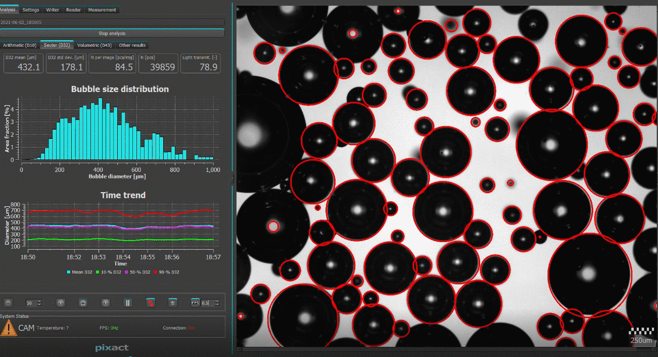Toggle the red bubble detection overlay
Image resolution: width=658 pixels, height=357 pixels.
(151, 302)
